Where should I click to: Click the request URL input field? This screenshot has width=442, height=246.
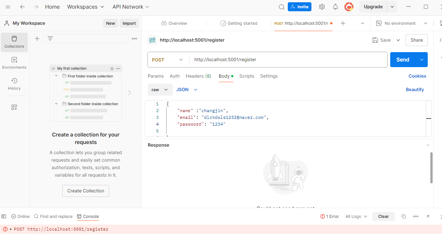(288, 60)
